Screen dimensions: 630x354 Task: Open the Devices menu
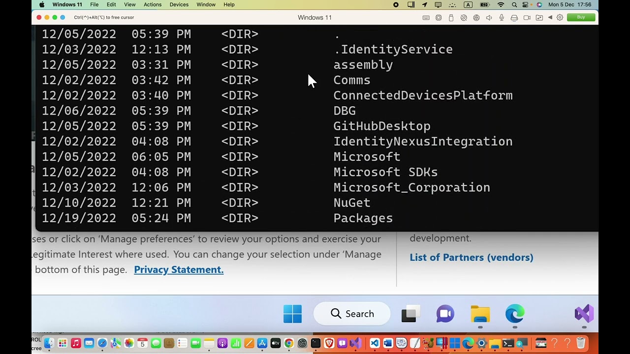[179, 4]
